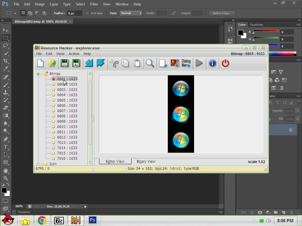Select Photoshop Brush tool
Image resolution: width=302 pixels, height=226 pixels.
pos(6,84)
